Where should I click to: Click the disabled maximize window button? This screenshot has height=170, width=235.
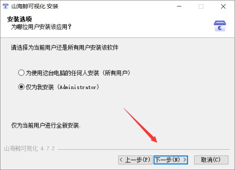pyautogui.click(x=201, y=6)
